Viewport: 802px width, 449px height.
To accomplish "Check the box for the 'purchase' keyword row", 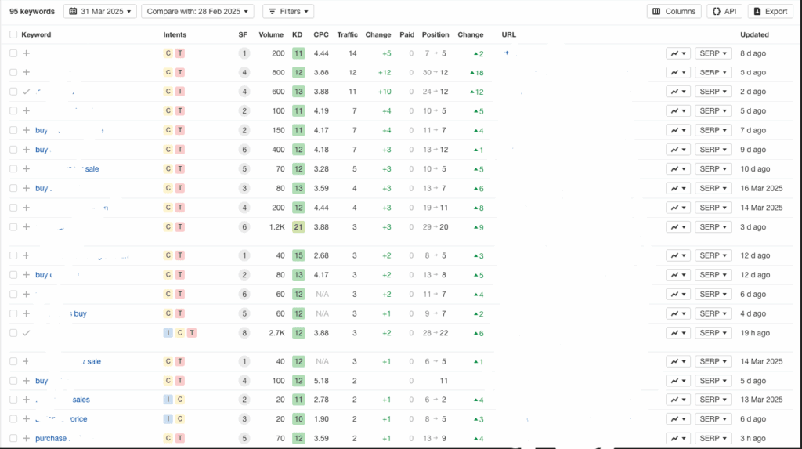I will pyautogui.click(x=13, y=438).
